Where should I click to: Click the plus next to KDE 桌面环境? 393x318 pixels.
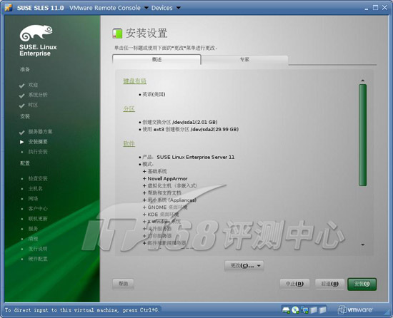coord(144,215)
